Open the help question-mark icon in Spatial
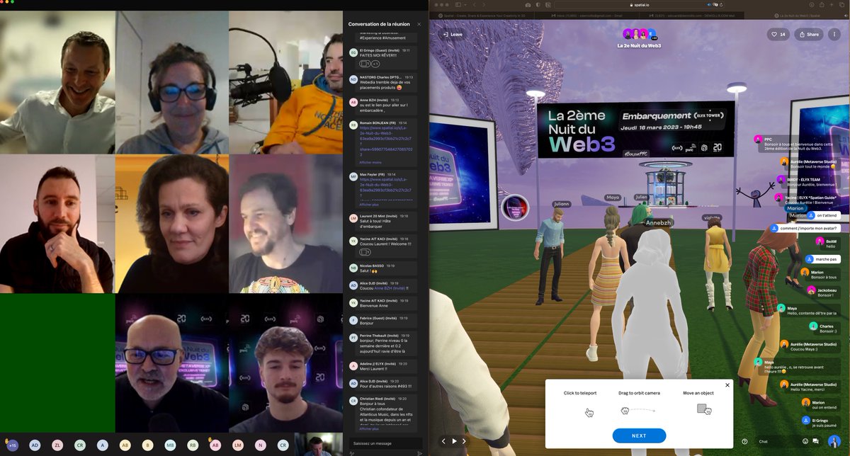Image resolution: width=850 pixels, height=456 pixels. (744, 441)
